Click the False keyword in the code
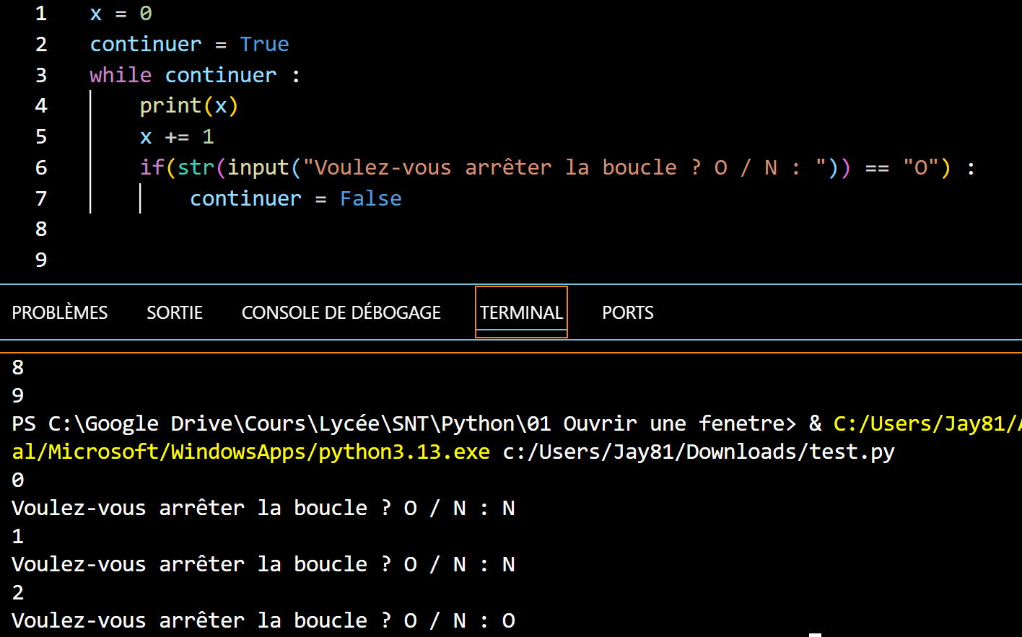This screenshot has height=637, width=1022. 370,198
